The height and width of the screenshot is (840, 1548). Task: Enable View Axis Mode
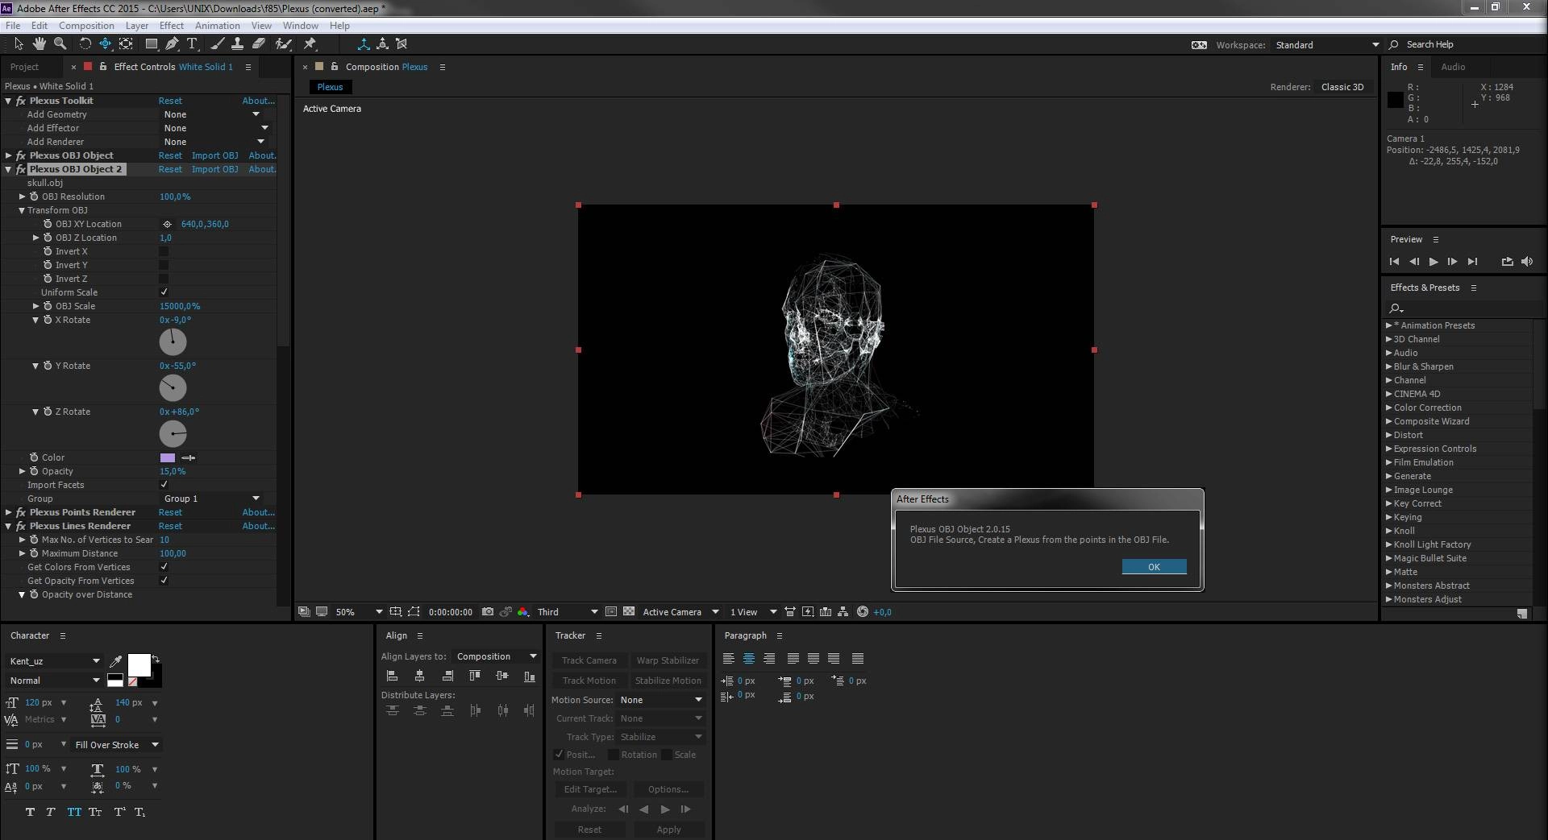pos(402,43)
